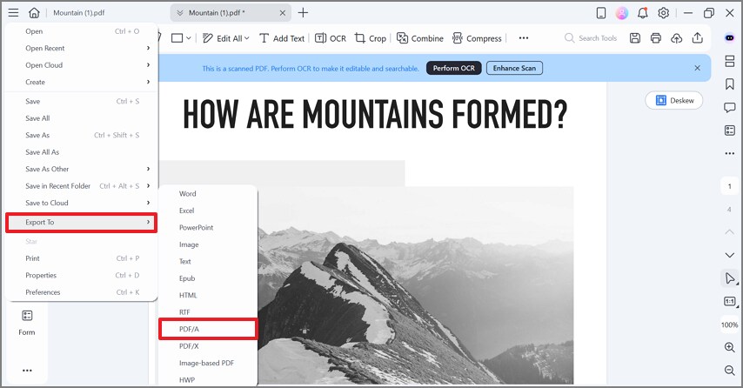The width and height of the screenshot is (743, 388).
Task: Open the settings gear icon
Action: tap(663, 13)
